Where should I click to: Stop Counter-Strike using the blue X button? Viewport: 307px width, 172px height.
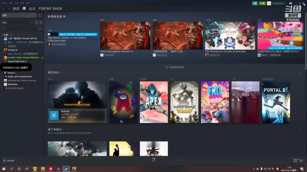coord(54,116)
